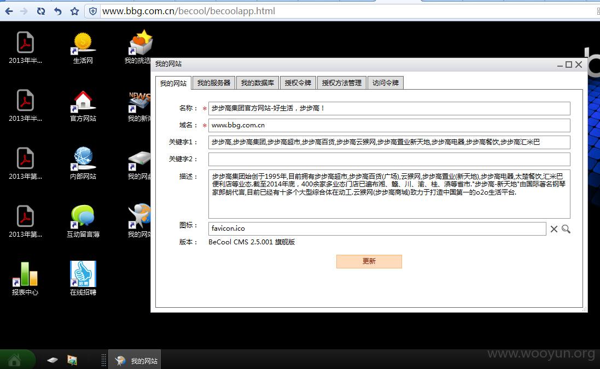Reload the page with refresh icon
The height and width of the screenshot is (369, 600).
point(41,11)
